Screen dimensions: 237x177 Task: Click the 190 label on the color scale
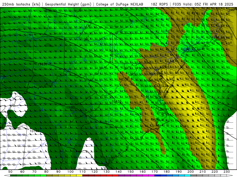tap(179, 172)
